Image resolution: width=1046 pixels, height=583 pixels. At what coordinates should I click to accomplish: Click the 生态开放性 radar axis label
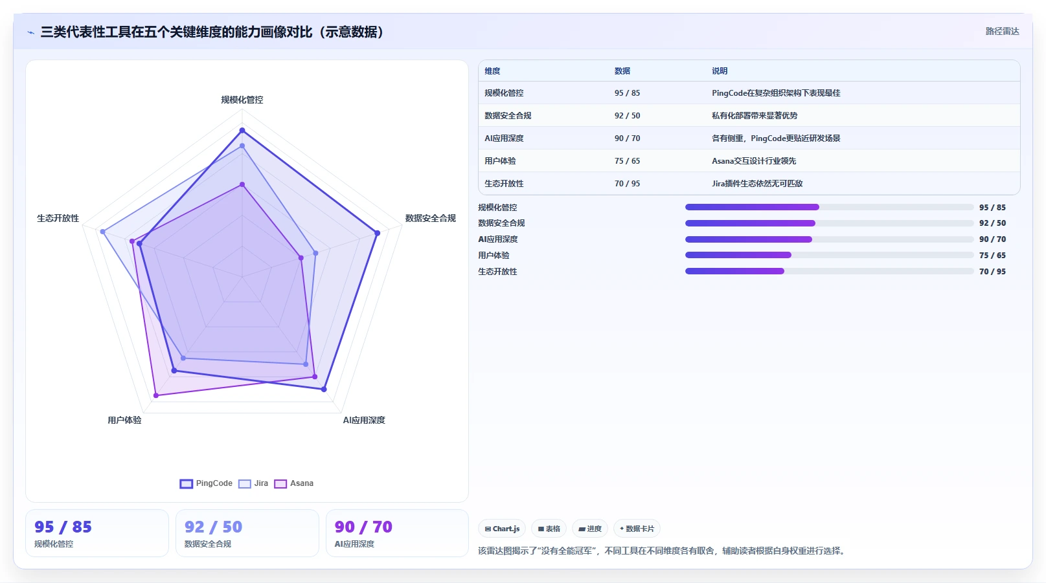[58, 218]
